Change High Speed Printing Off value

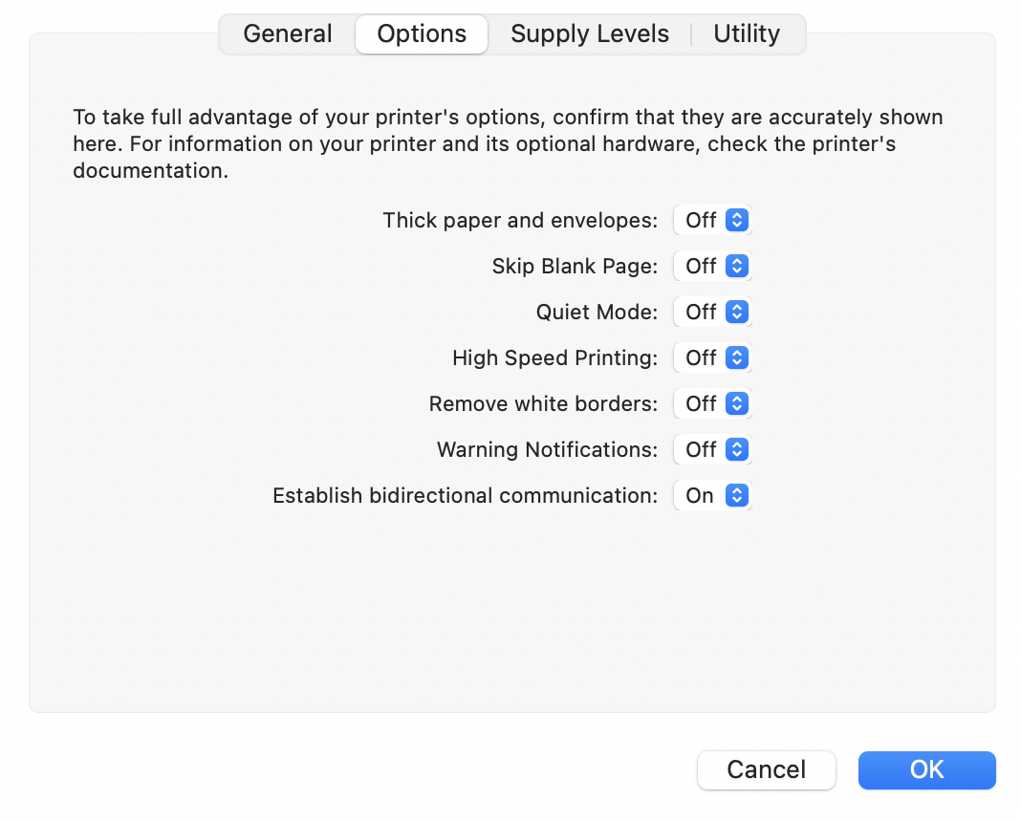(712, 357)
